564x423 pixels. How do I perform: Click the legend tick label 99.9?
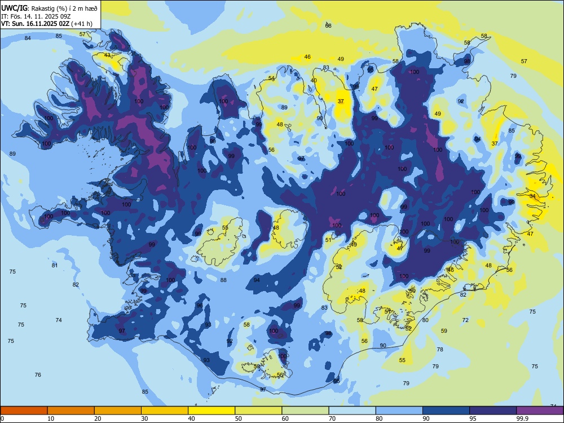[522, 418]
